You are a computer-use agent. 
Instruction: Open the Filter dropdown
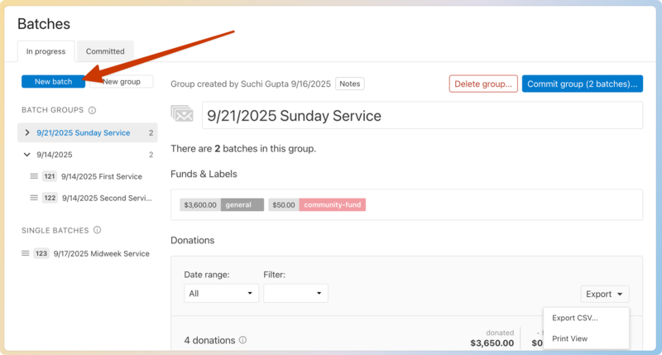click(295, 293)
